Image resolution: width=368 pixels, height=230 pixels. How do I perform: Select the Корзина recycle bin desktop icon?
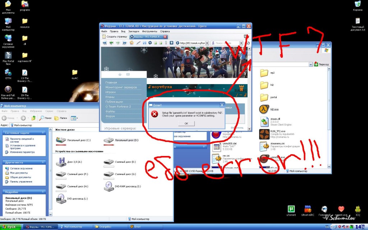coord(358,4)
